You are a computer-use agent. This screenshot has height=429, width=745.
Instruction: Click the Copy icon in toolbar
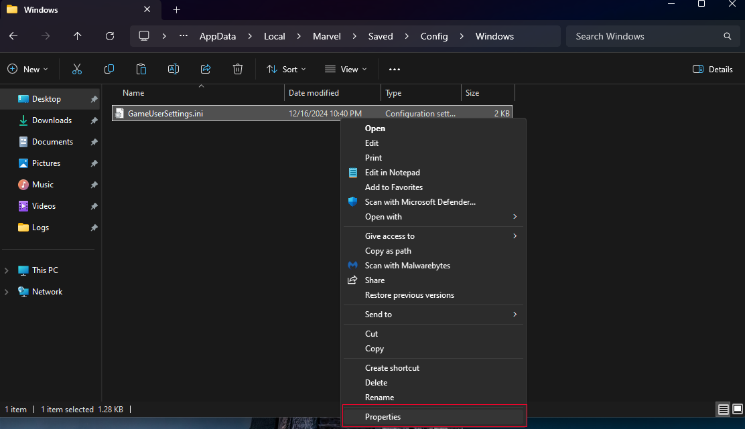coord(109,70)
